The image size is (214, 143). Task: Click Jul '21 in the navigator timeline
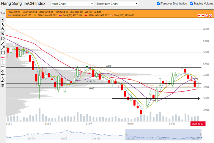point(97,139)
